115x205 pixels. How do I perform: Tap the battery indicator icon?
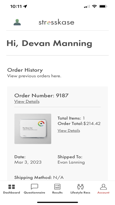coord(103,6)
